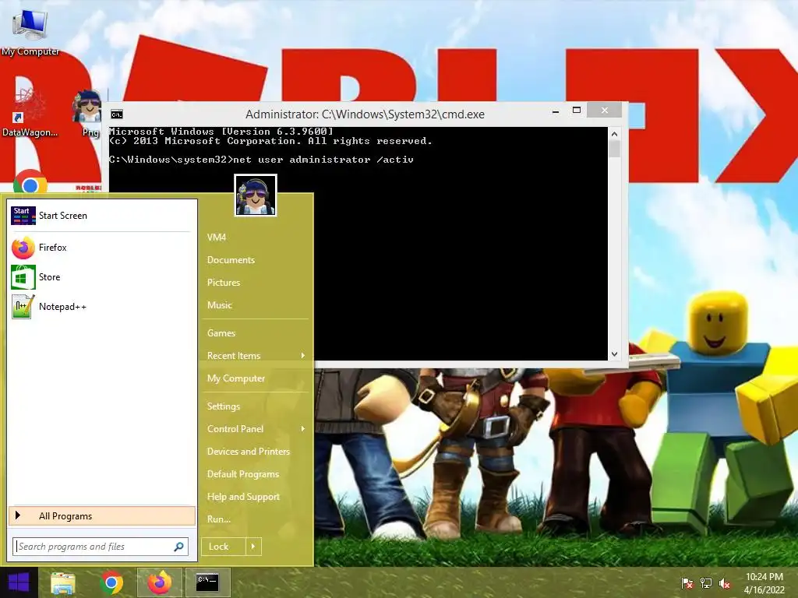Launch Chrome from the desktop icon

coord(30,183)
